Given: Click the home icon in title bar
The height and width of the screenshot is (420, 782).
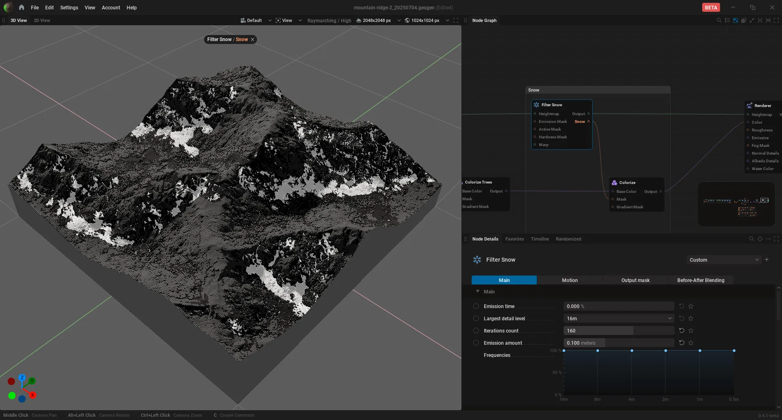Looking at the screenshot, I should [21, 7].
